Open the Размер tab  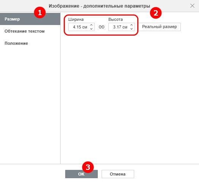click(30, 19)
